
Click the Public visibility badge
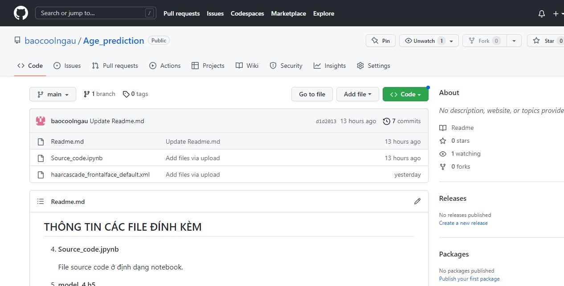pos(159,41)
